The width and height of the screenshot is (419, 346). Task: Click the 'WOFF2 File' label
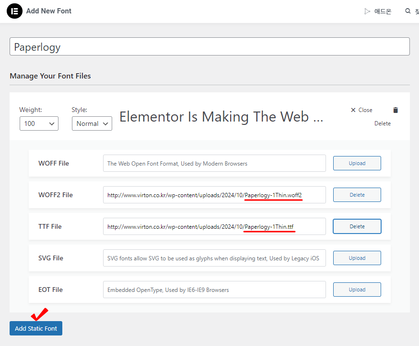[x=56, y=195]
